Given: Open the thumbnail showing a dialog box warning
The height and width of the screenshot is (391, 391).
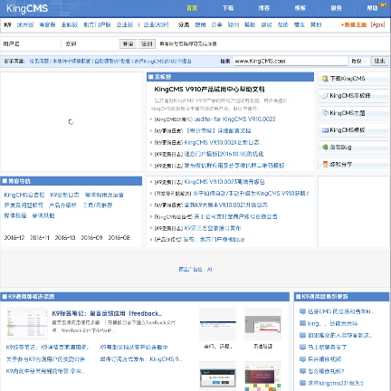Looking at the screenshot, I should click(x=217, y=377).
